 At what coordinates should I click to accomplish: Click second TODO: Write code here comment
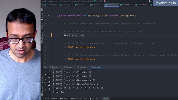[x=81, y=59]
